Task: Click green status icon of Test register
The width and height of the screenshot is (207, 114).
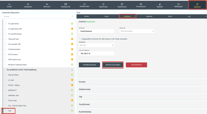Action: pyautogui.click(x=72, y=111)
